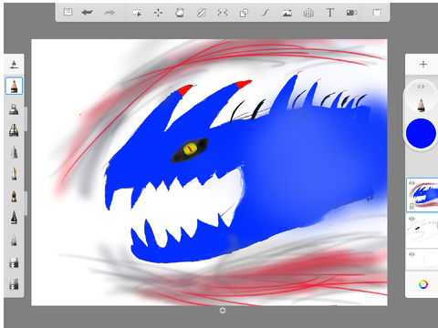Select the Text tool
The image size is (438, 328).
pos(330,13)
